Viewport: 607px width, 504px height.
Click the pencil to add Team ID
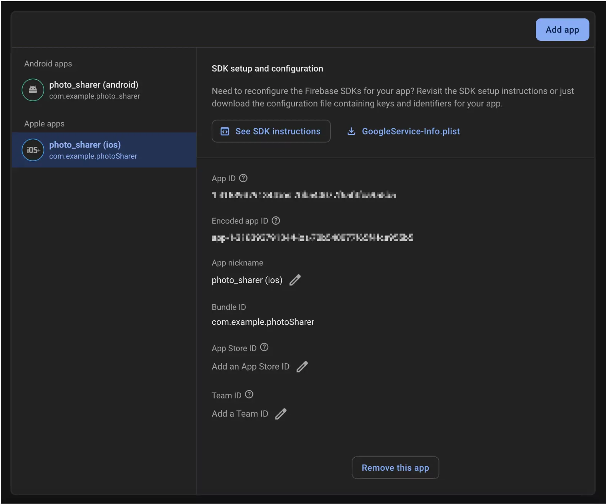(281, 414)
